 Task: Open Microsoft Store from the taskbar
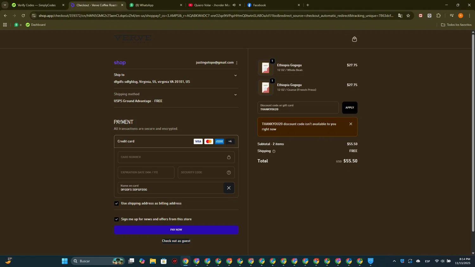pos(164,261)
